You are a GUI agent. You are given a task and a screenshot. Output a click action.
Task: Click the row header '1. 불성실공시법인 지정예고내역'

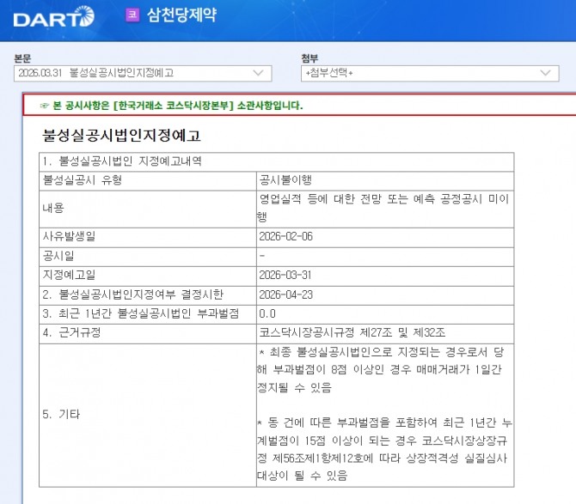(276, 161)
